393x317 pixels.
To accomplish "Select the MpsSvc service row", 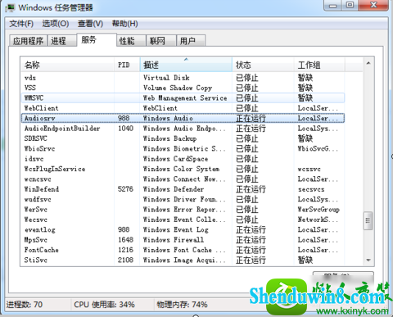I will coord(183,240).
